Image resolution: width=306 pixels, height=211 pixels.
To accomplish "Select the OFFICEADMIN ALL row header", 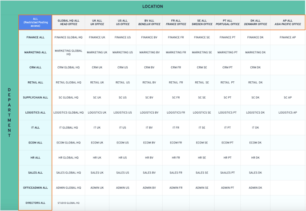I will [35, 188].
